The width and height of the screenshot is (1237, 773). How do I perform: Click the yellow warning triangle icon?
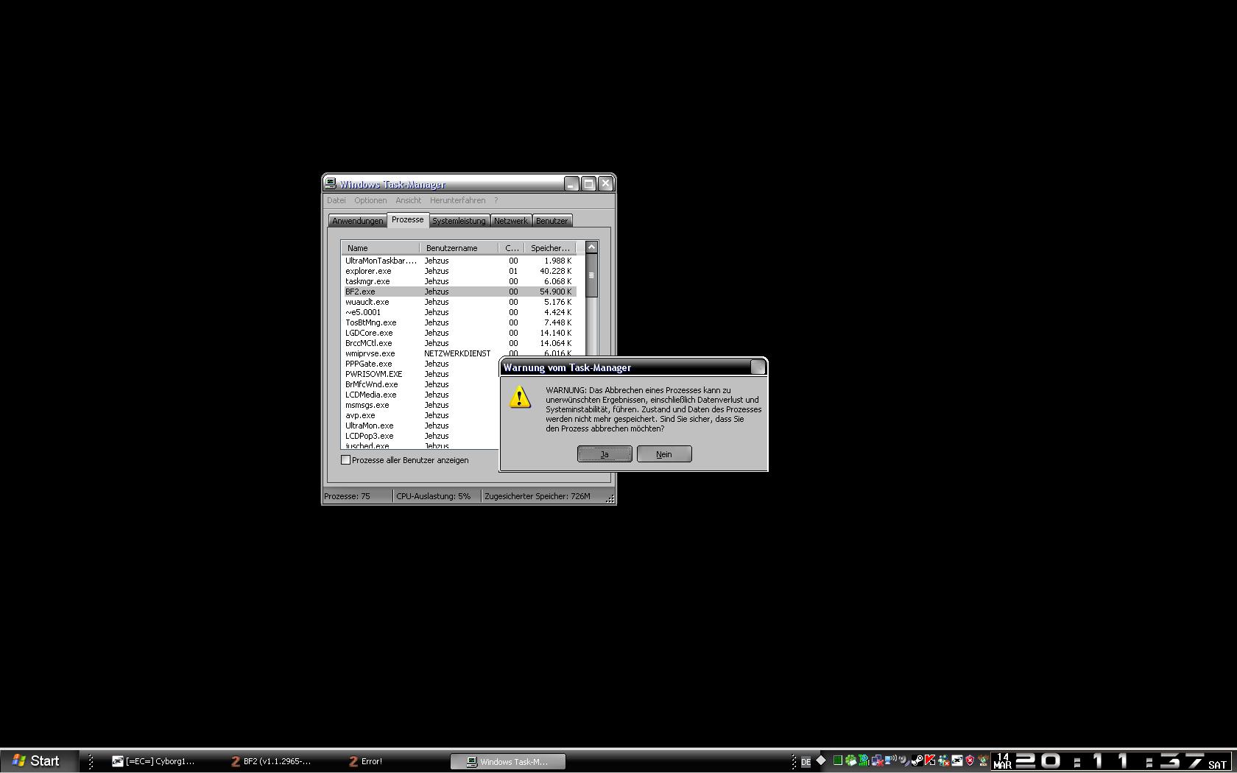[520, 397]
